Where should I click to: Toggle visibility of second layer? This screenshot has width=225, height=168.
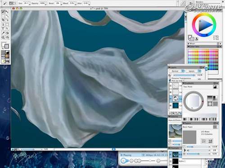coord(171,92)
